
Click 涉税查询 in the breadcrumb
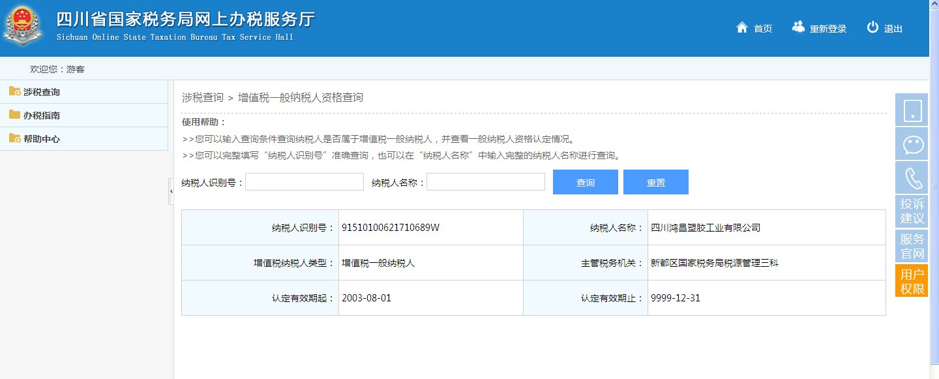click(x=202, y=98)
